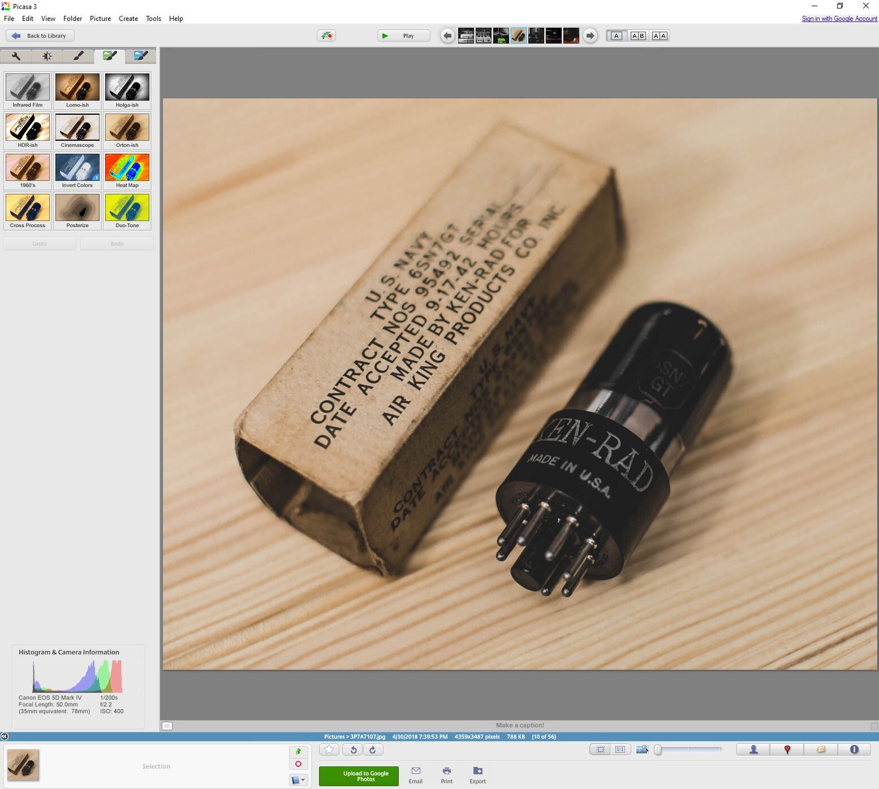Apply the Orton-ish effect
Viewport: 879px width, 789px height.
(x=127, y=131)
